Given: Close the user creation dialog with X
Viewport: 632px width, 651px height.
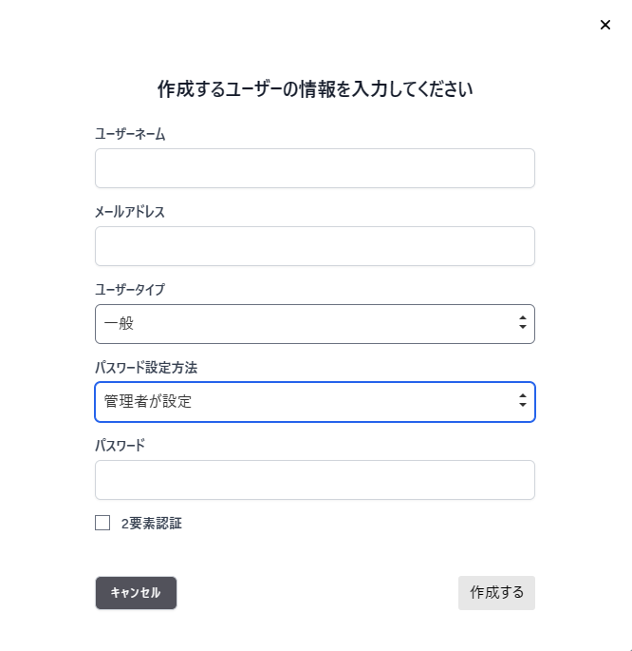Looking at the screenshot, I should [x=605, y=25].
